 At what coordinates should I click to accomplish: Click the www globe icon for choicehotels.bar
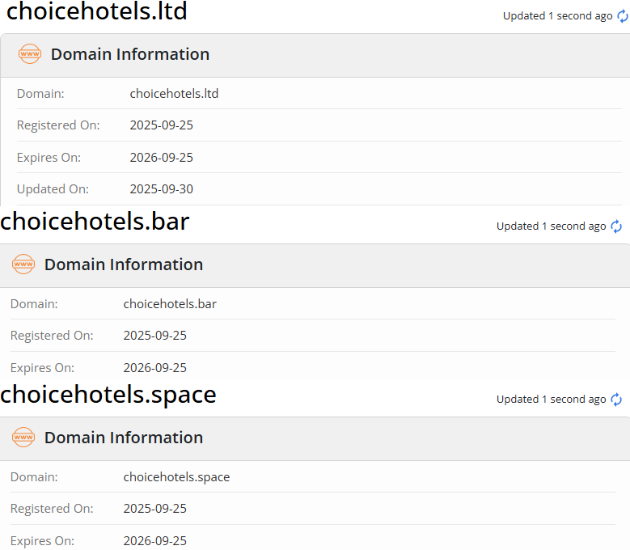pos(23,264)
